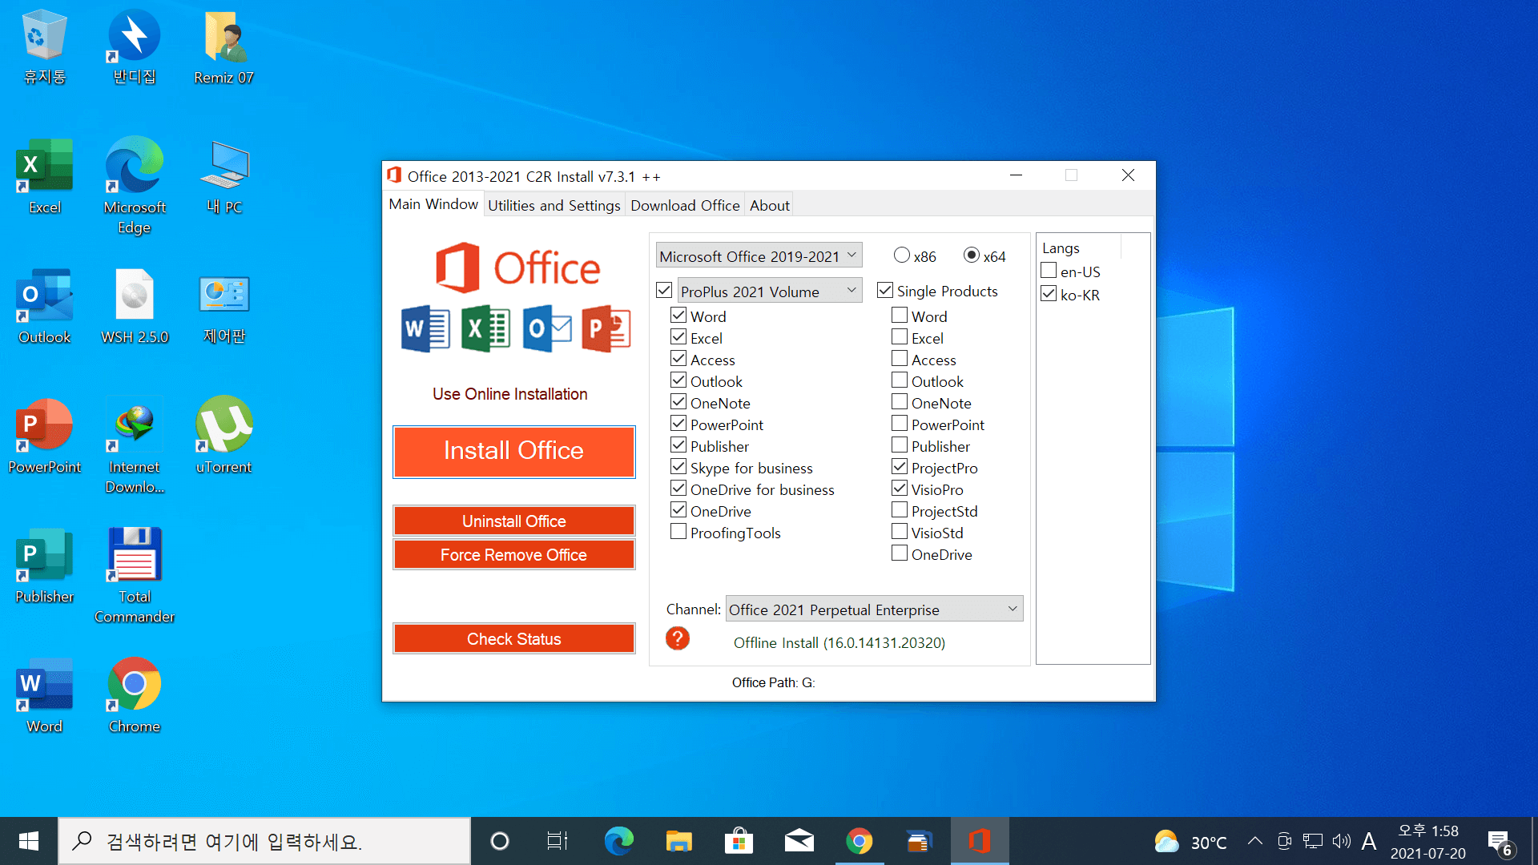
Task: Enable the en-US language checkbox
Action: point(1049,271)
